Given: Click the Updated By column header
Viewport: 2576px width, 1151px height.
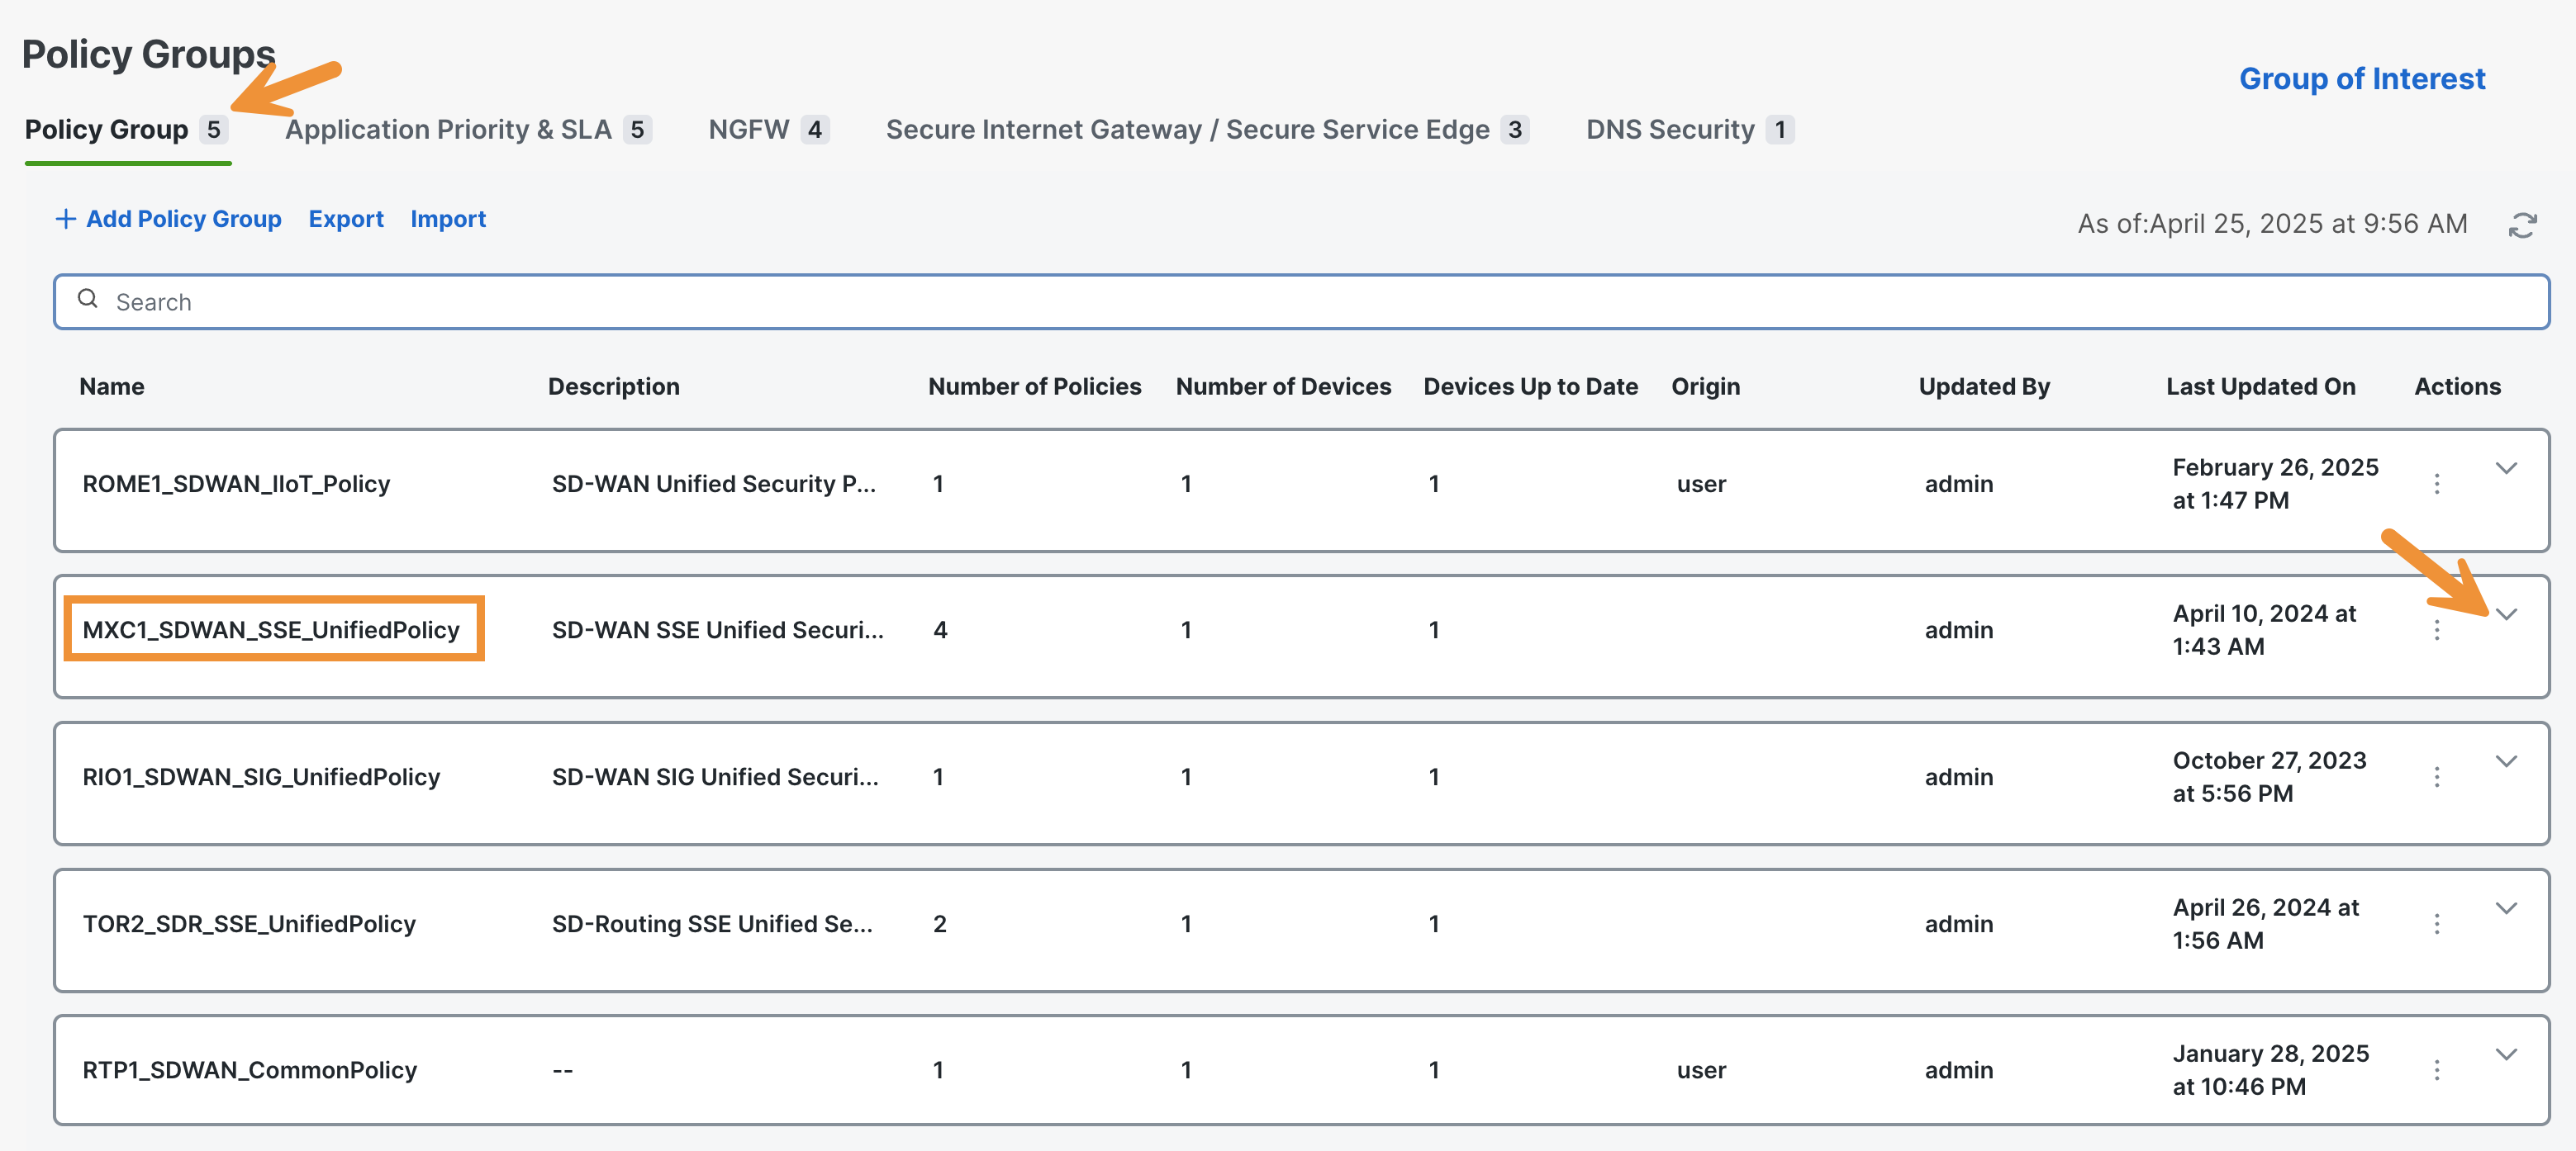Looking at the screenshot, I should point(1984,386).
